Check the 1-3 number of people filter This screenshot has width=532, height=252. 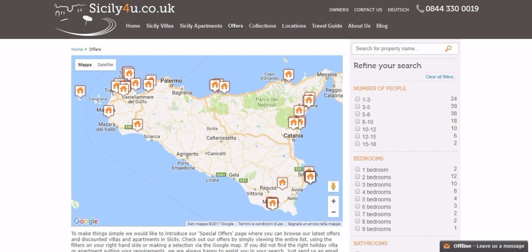(357, 99)
